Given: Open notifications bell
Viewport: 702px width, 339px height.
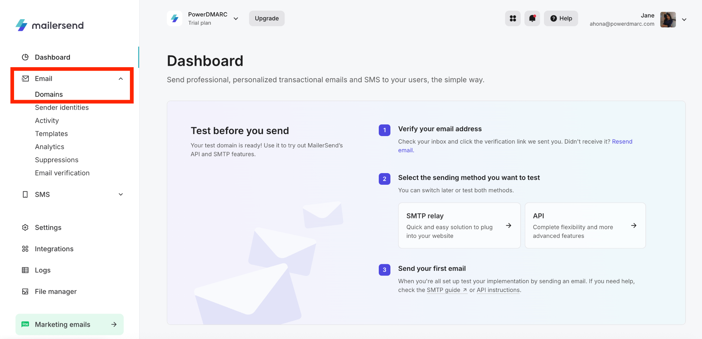Looking at the screenshot, I should click(532, 19).
